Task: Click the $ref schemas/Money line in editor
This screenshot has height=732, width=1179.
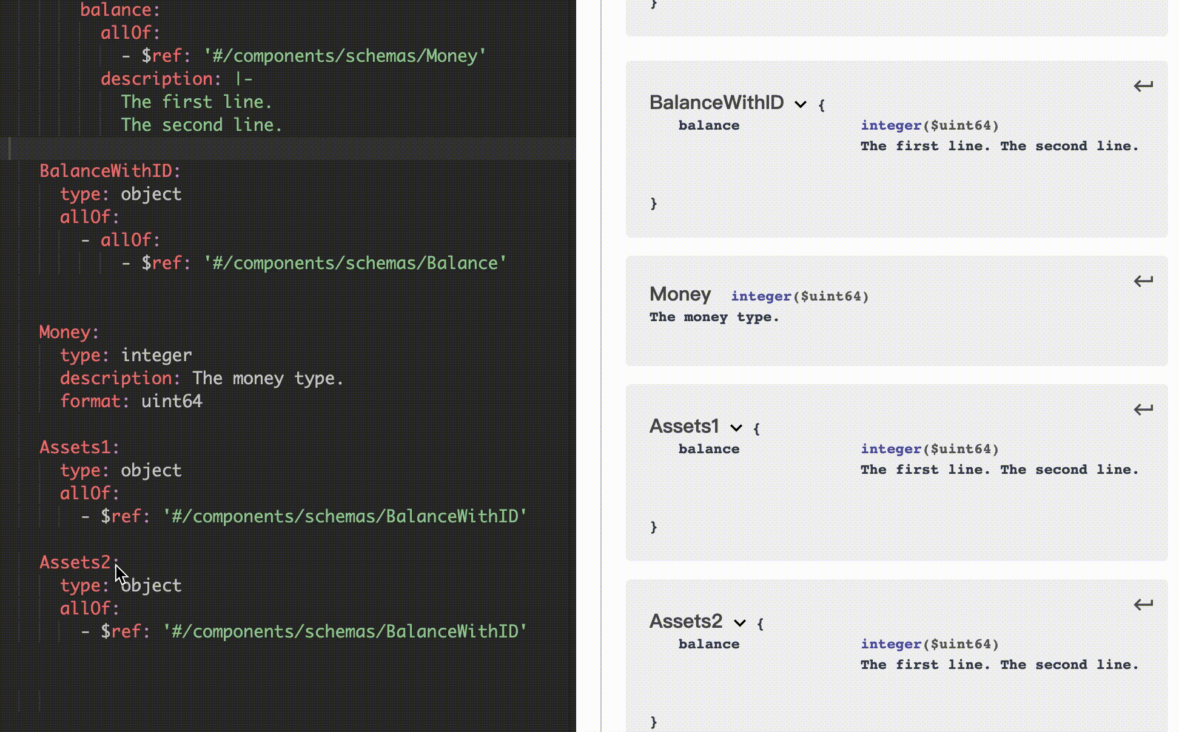Action: (x=304, y=56)
